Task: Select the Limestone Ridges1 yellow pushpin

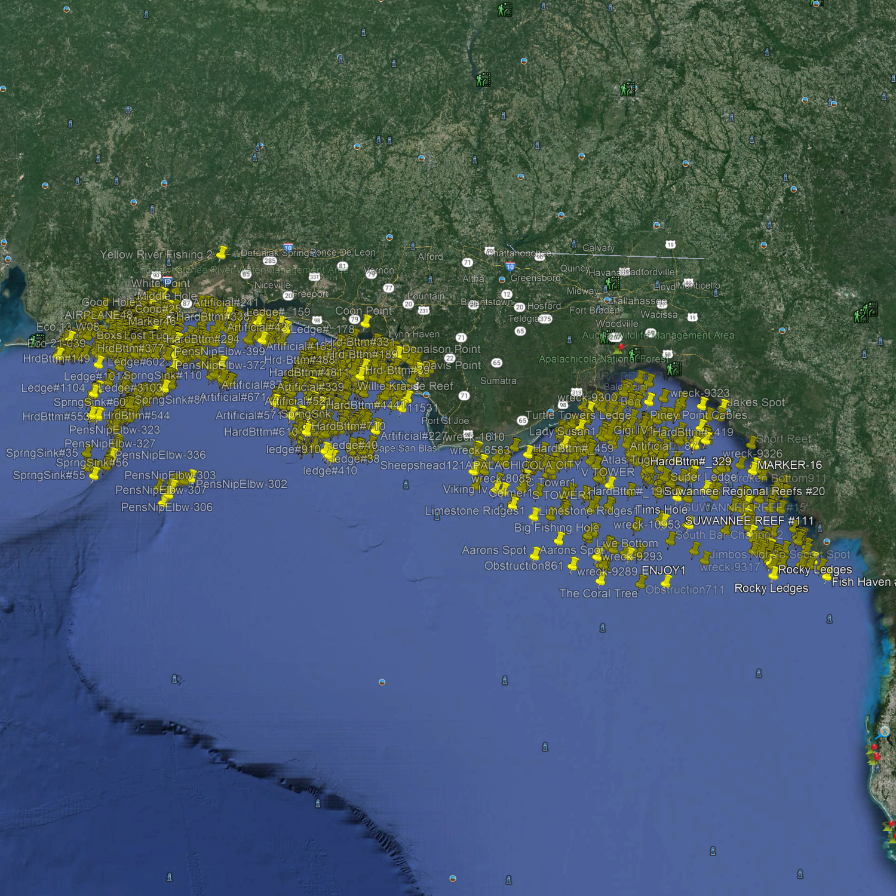Action: (535, 514)
